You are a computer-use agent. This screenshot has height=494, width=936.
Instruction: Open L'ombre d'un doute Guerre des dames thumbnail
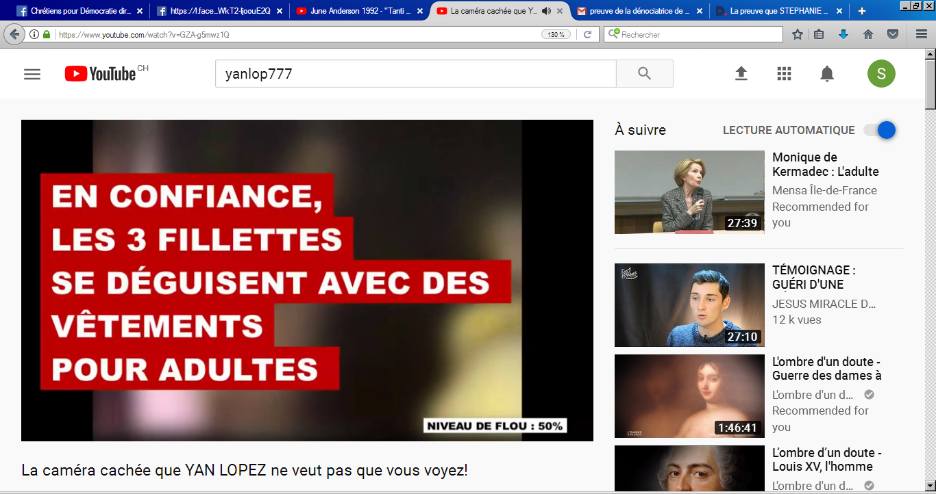pyautogui.click(x=689, y=396)
